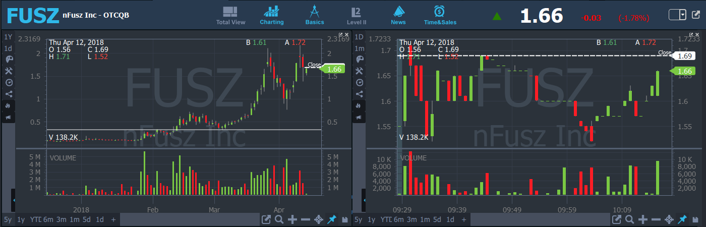Set right chart to 3m range
706x227 pixels.
tap(412, 219)
